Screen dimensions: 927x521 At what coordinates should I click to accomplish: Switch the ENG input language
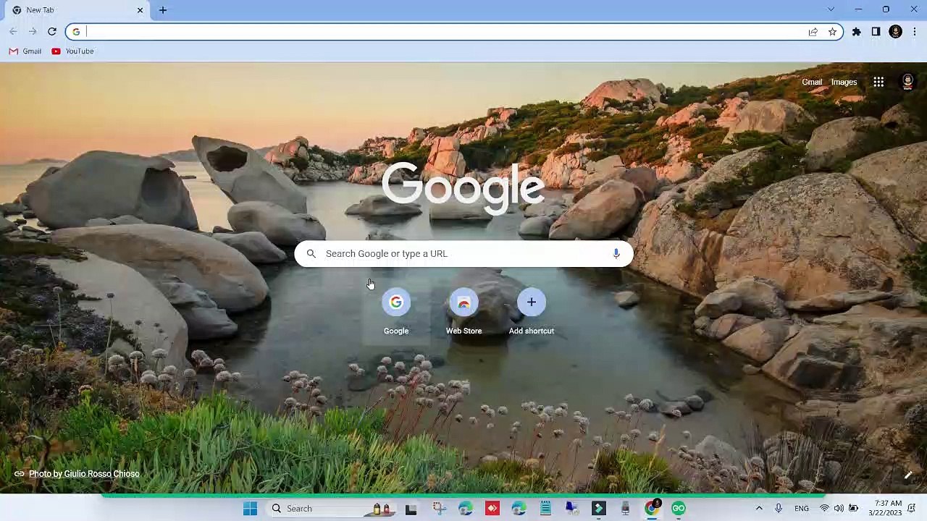pos(802,509)
